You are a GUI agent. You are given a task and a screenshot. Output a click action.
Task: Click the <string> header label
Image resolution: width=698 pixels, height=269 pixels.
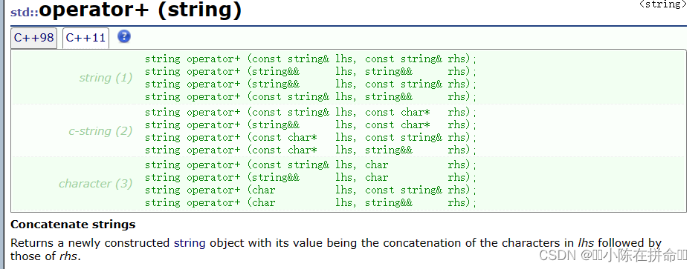662,4
